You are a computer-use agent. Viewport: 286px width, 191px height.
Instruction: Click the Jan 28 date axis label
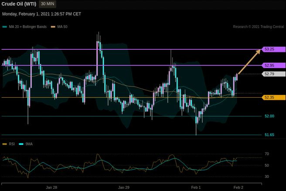point(51,188)
